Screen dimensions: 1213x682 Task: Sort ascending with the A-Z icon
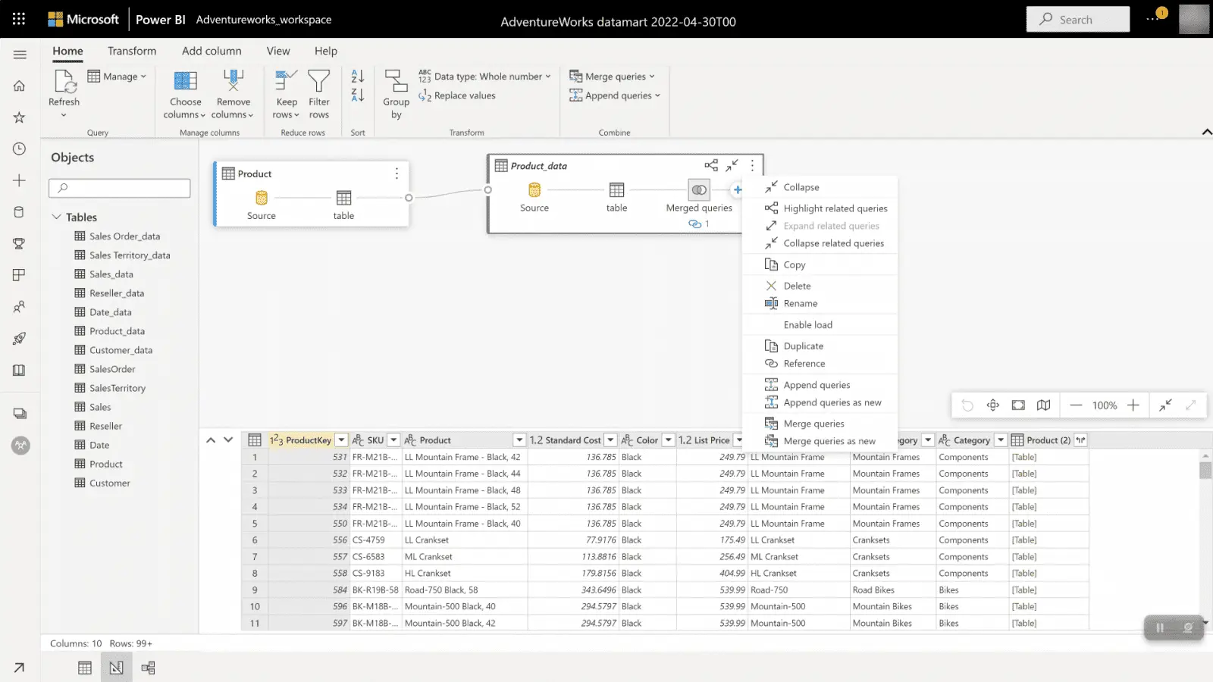[x=358, y=76]
